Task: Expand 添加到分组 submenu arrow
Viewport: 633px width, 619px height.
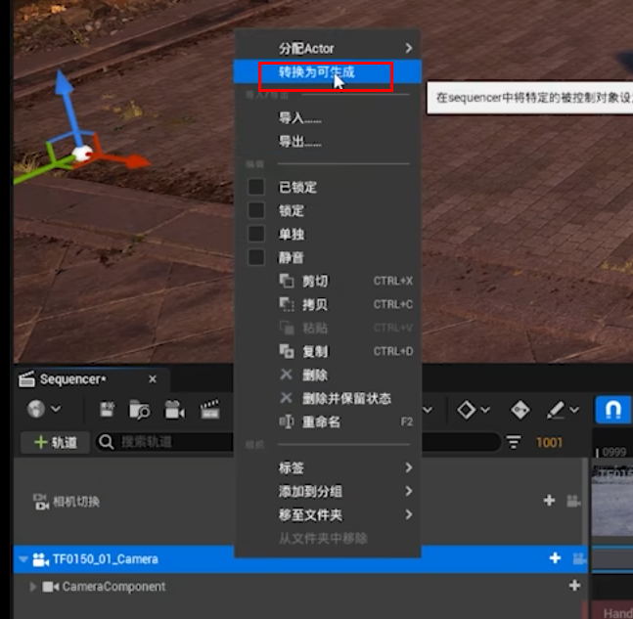Action: (x=409, y=491)
